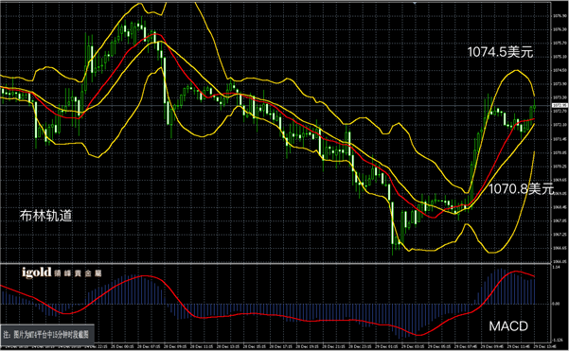Click the divider between price chart and MACD
The image size is (569, 351).
pyautogui.click(x=276, y=263)
